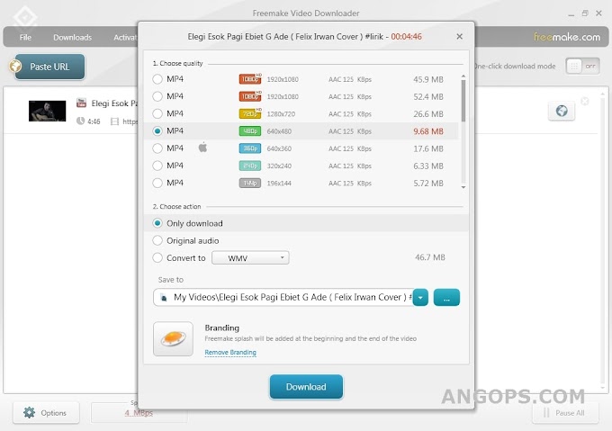Close the quality selection dialog
The width and height of the screenshot is (612, 431).
tap(459, 36)
